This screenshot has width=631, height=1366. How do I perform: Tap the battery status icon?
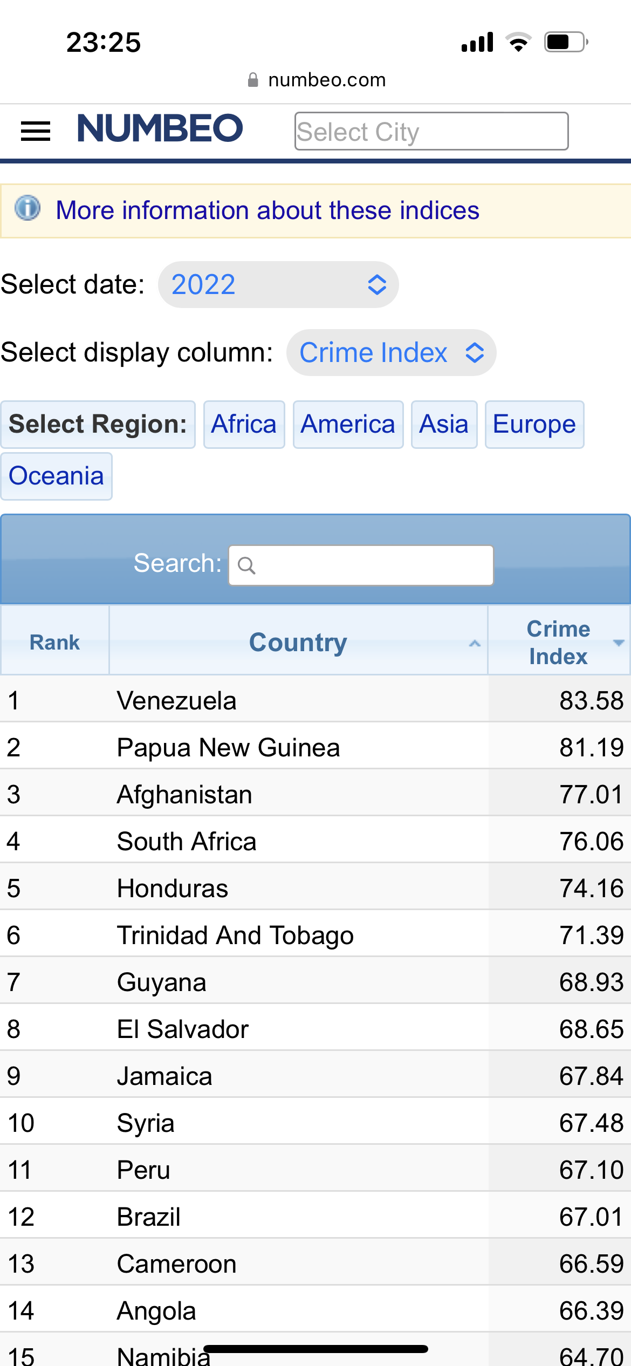tap(565, 42)
